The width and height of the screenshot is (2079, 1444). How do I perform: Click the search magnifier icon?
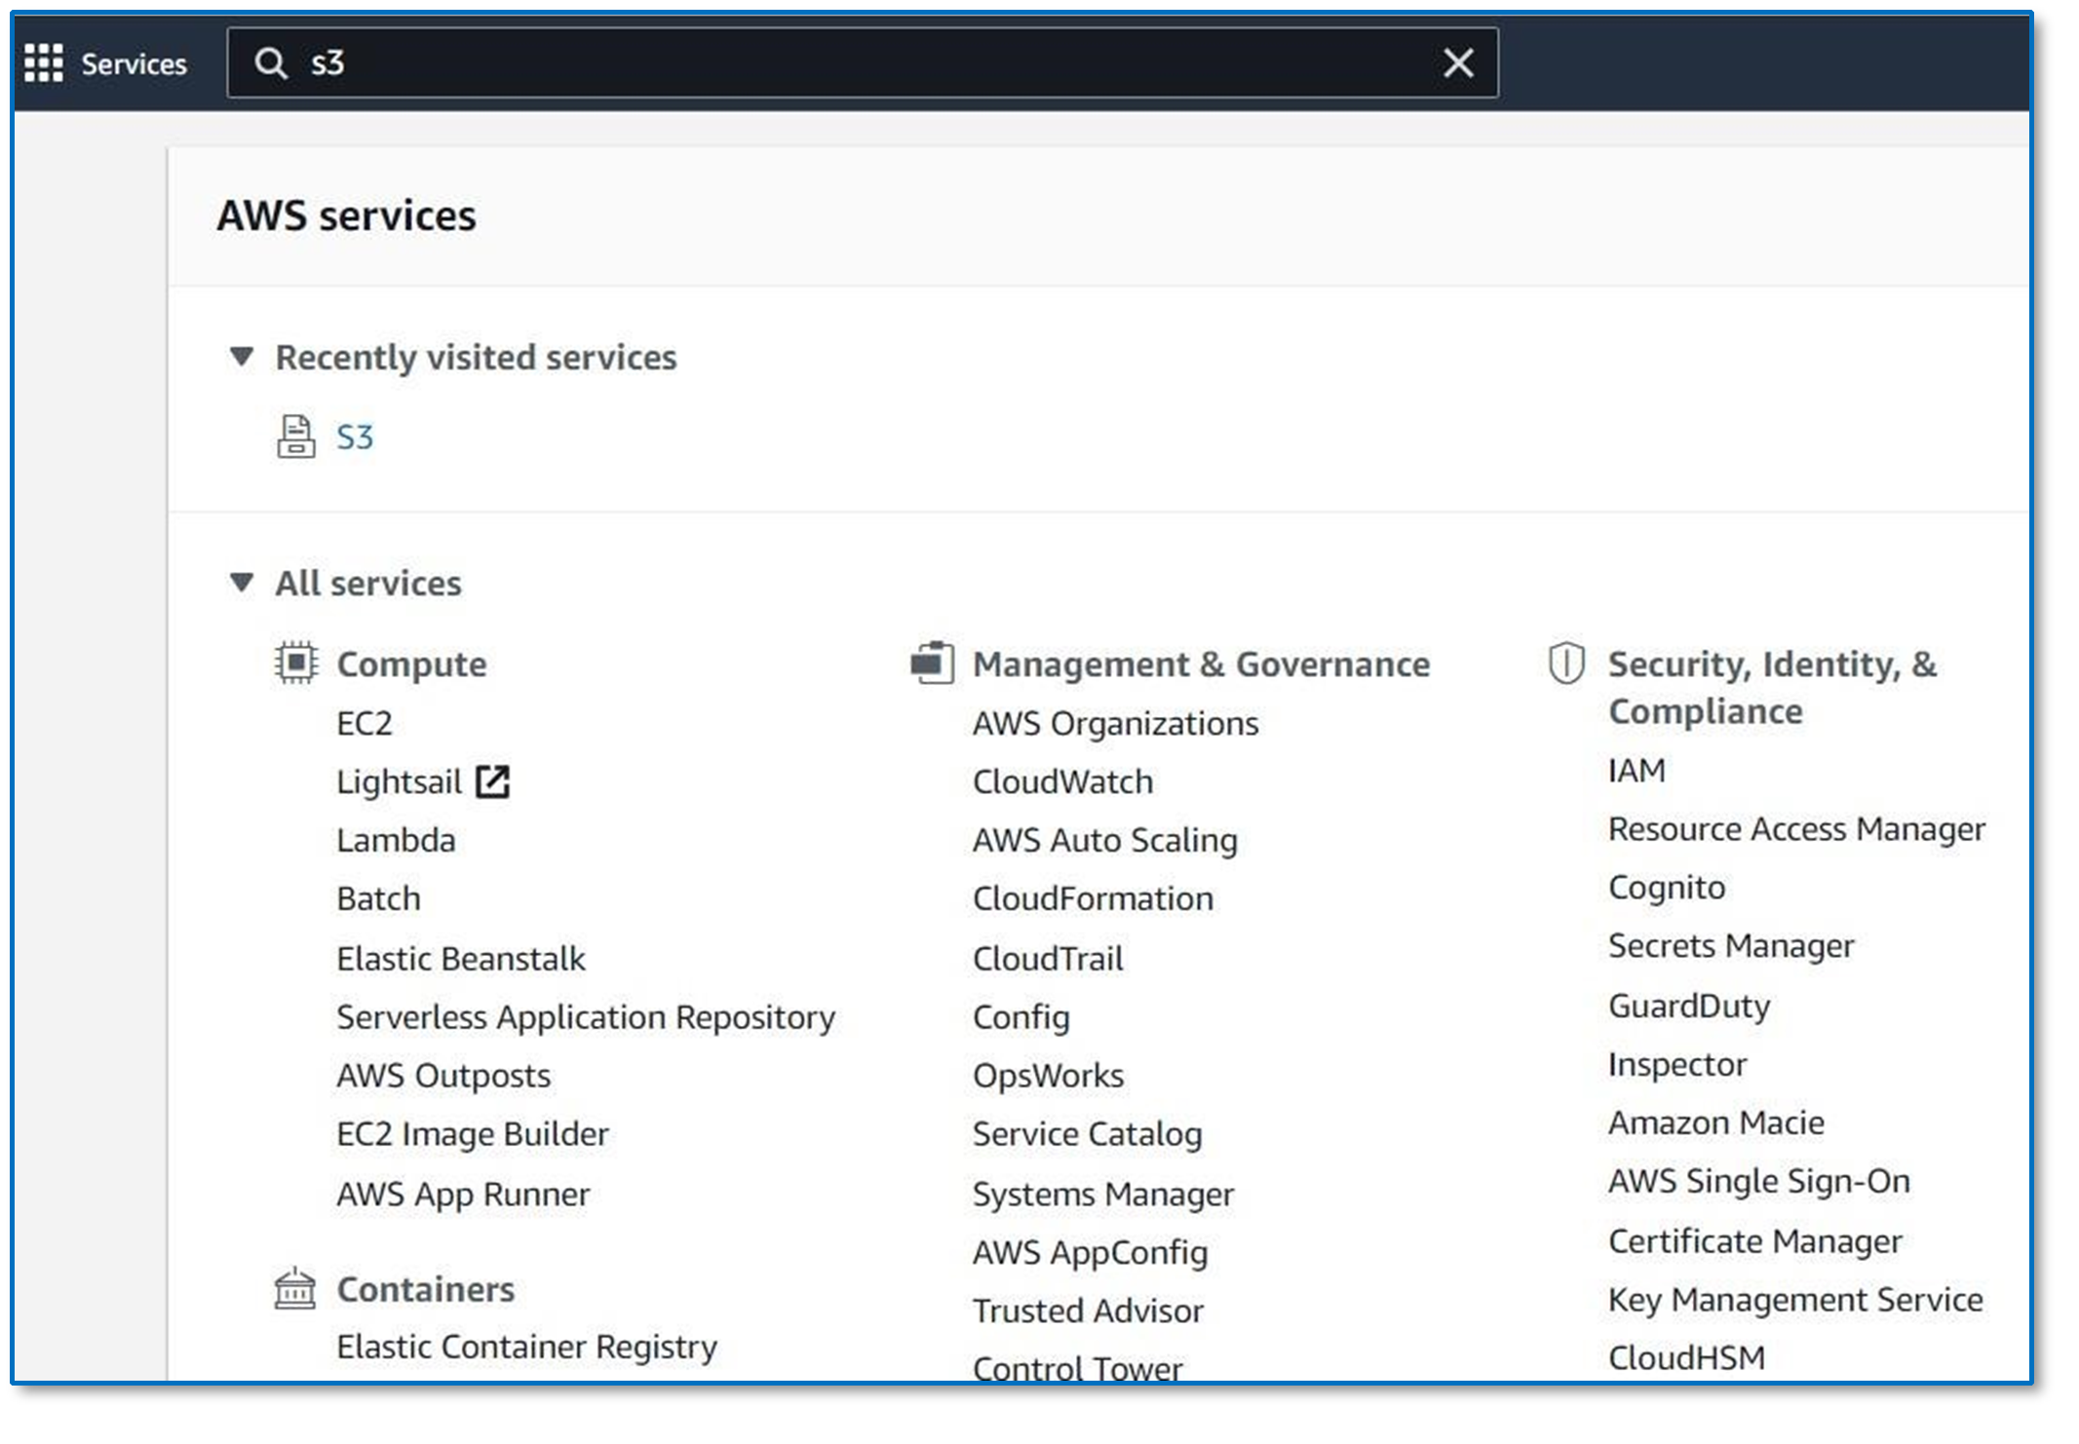[x=270, y=63]
